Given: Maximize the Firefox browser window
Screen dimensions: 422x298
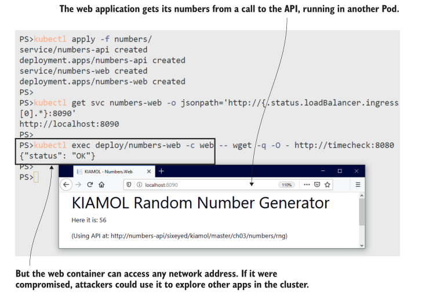Looking at the screenshot, I should coord(340,171).
